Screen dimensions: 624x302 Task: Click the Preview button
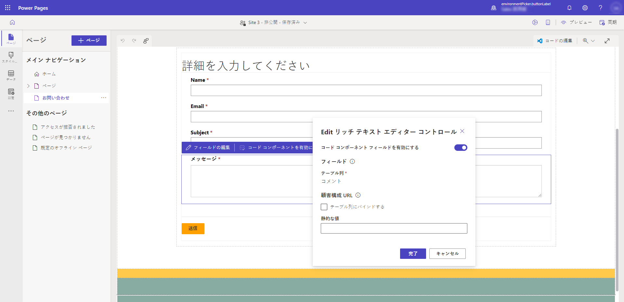576,22
